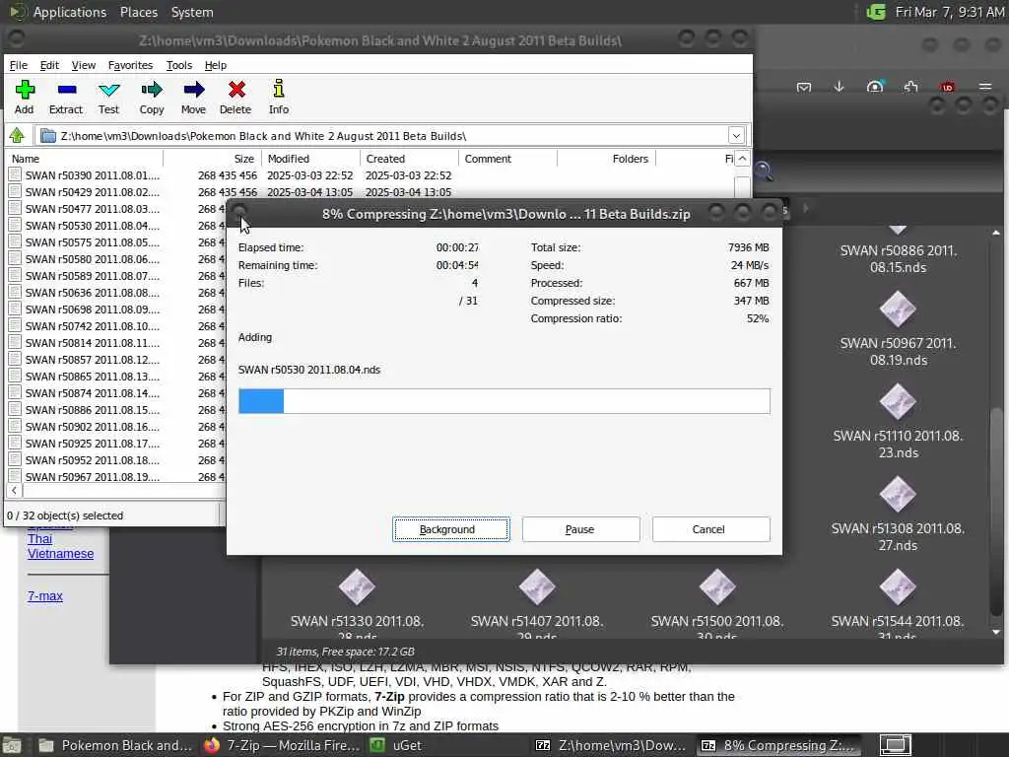Click the Pause button
Image resolution: width=1009 pixels, height=757 pixels.
click(x=580, y=529)
